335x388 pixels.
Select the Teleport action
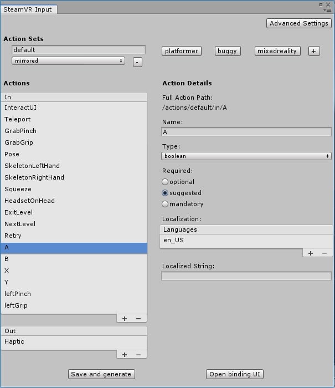pos(74,119)
